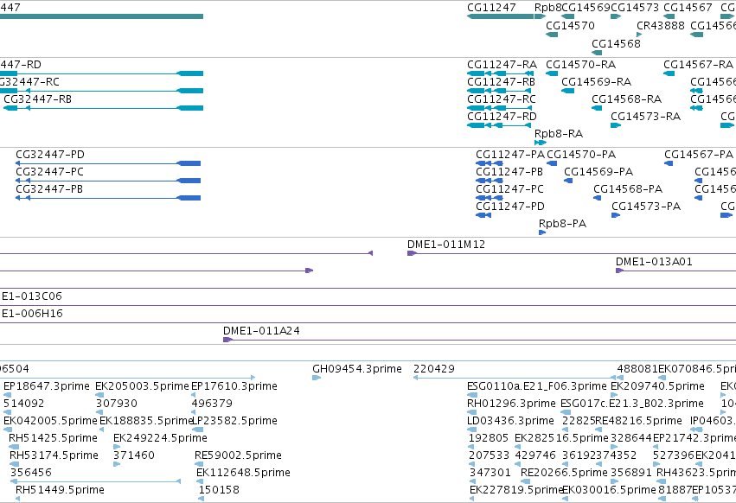Click the CG11247-RC transcript label
The image size is (736, 503).
[502, 99]
